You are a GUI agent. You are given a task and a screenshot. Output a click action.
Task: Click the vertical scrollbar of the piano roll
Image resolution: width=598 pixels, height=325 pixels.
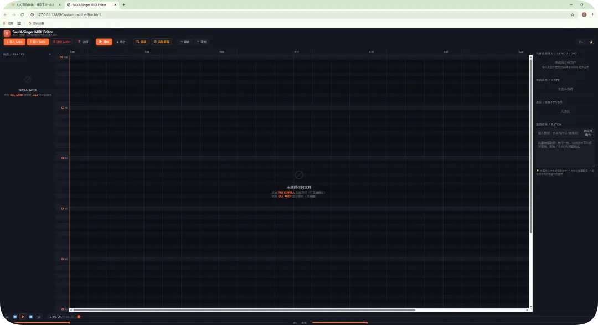pyautogui.click(x=530, y=145)
